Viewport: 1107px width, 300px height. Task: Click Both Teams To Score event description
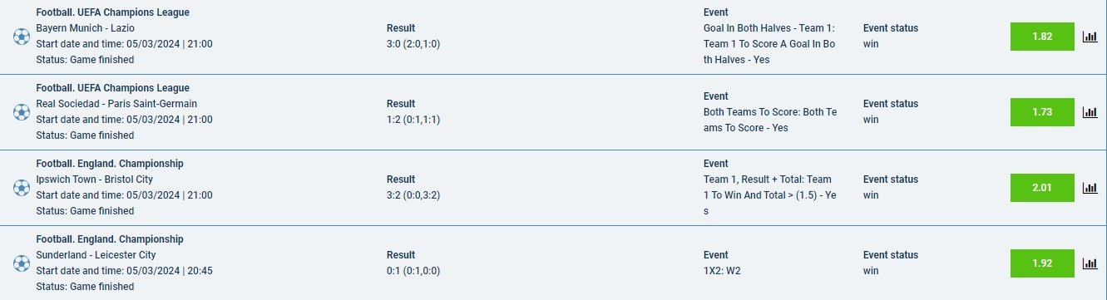[770, 120]
